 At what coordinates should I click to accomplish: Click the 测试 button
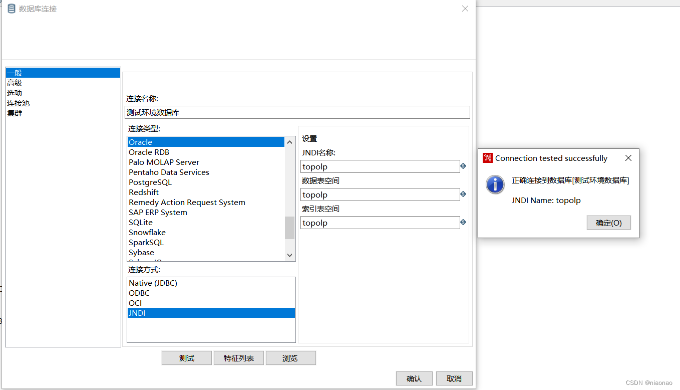tap(187, 358)
